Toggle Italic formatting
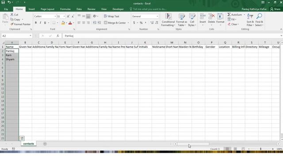The image size is (283, 159). (x=40, y=23)
